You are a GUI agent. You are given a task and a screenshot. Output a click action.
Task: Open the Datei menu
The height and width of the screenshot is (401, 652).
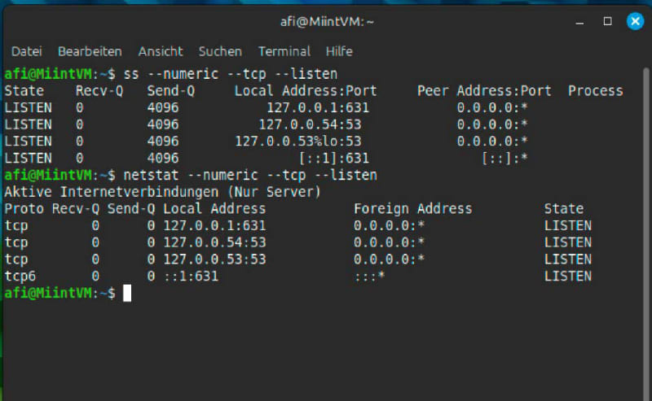click(27, 51)
